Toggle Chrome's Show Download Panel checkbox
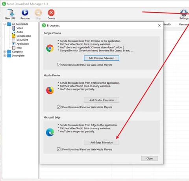This screenshot has width=189, height=181. click(x=59, y=65)
